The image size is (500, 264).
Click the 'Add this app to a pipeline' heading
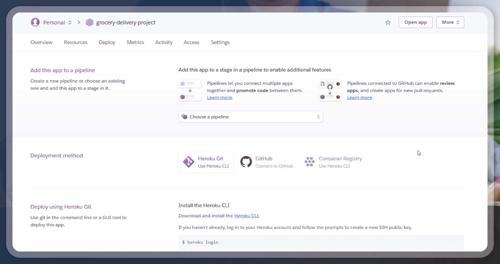63,70
